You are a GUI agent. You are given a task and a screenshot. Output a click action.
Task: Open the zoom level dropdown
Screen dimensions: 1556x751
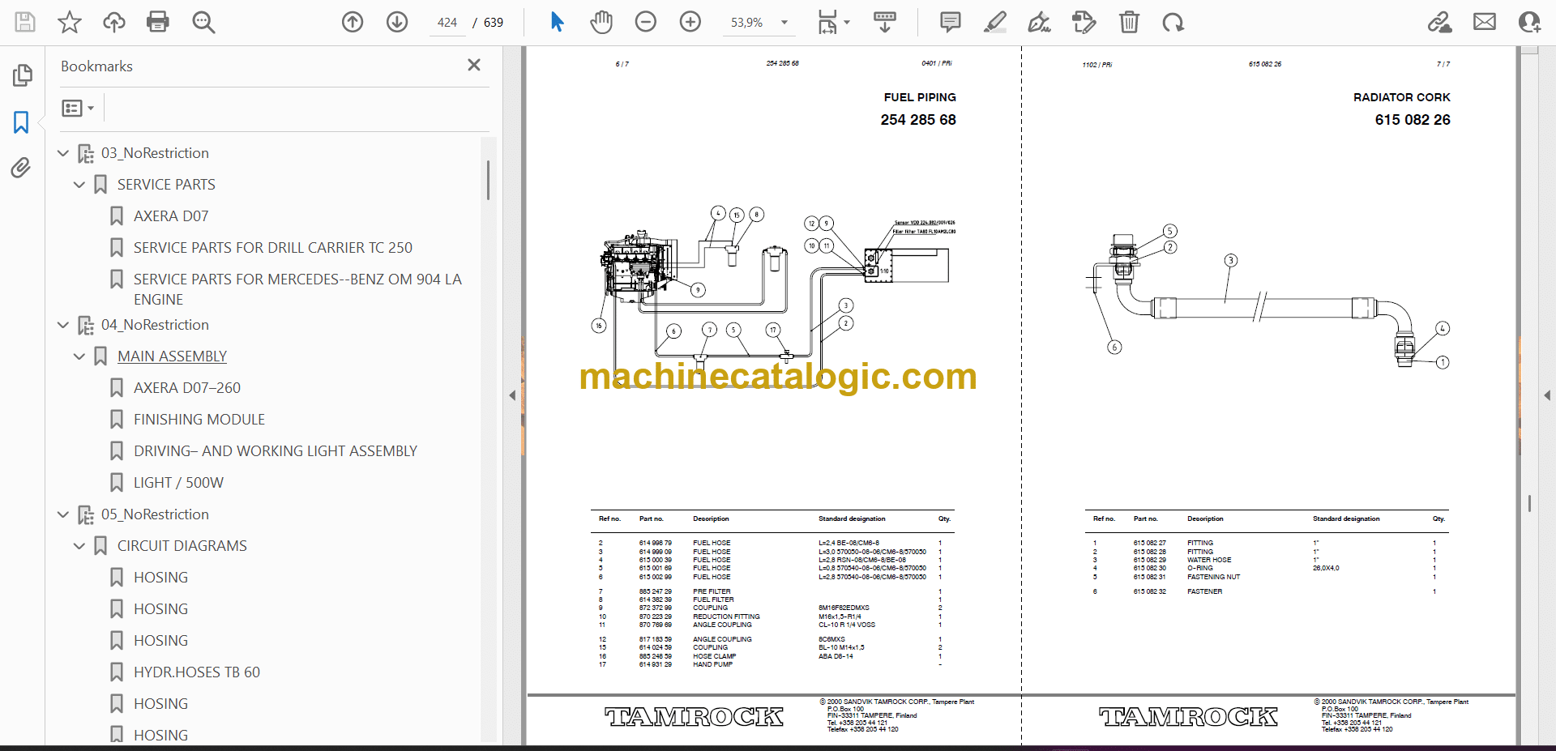click(x=784, y=23)
